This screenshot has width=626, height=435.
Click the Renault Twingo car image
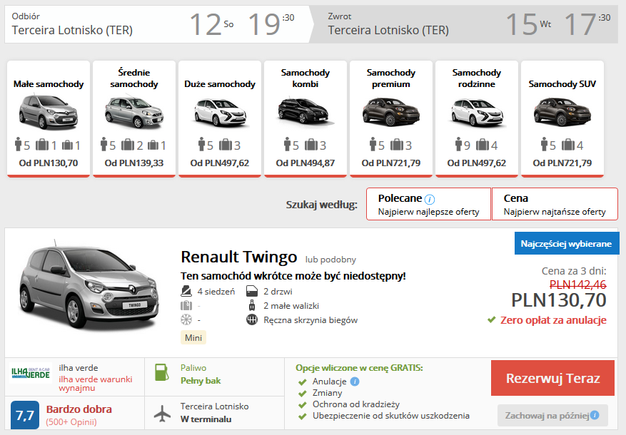point(89,286)
